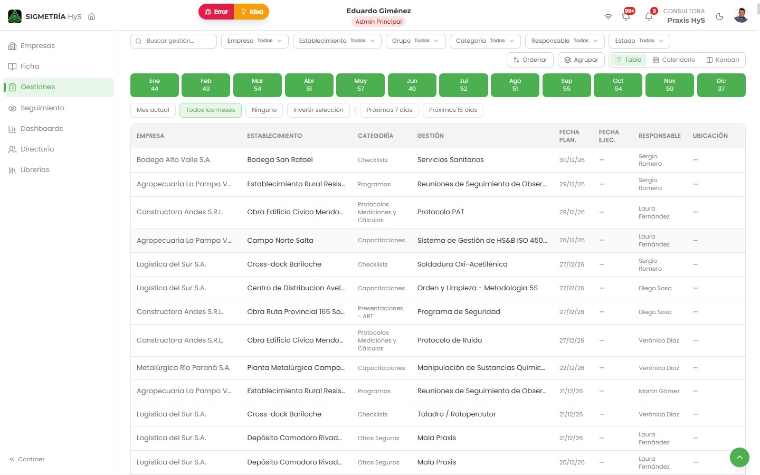Image resolution: width=760 pixels, height=475 pixels.
Task: Select the Mes actual quick filter
Action: 153,110
